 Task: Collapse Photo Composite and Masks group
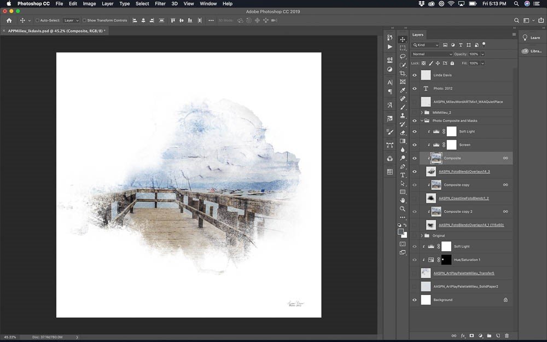pyautogui.click(x=422, y=121)
